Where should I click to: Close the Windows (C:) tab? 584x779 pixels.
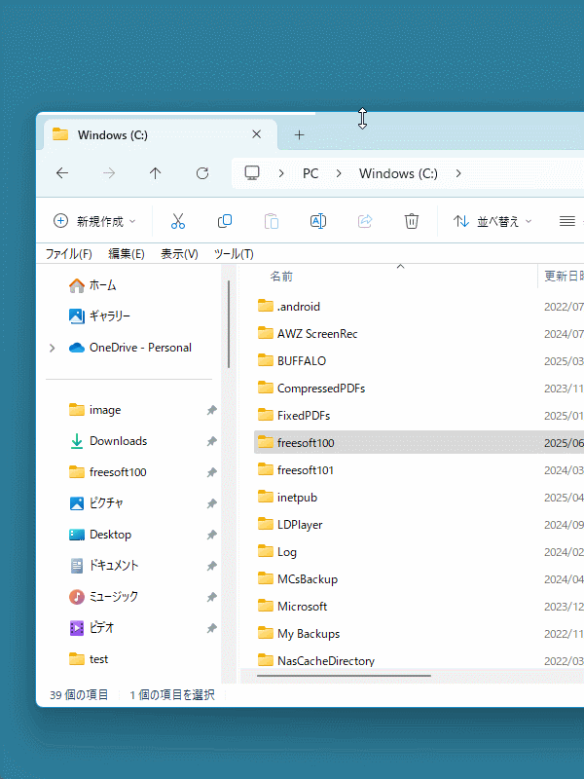(257, 134)
